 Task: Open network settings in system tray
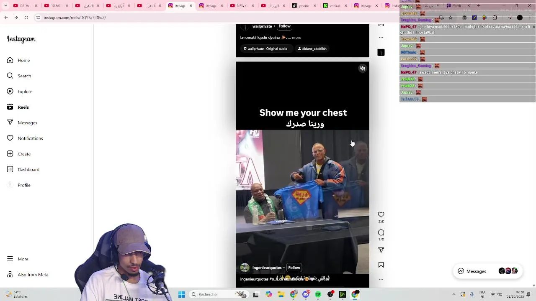tap(493, 294)
